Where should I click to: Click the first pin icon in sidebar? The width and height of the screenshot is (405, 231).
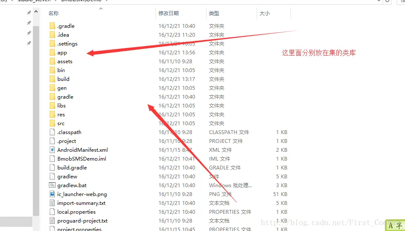(x=29, y=13)
